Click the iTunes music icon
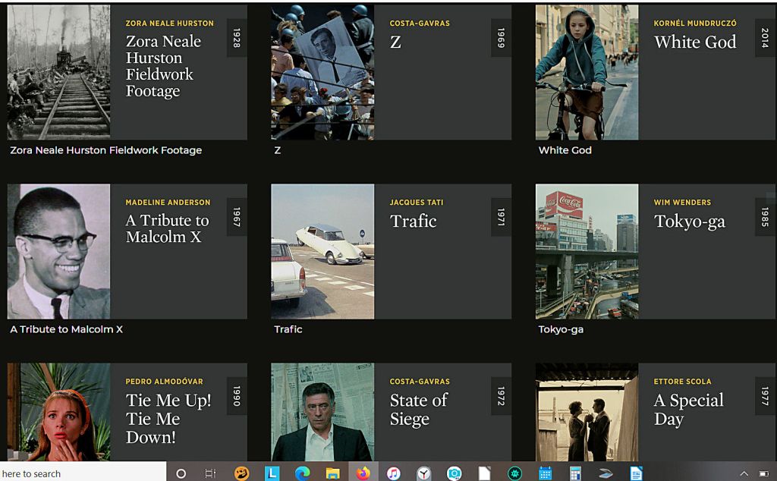 393,473
